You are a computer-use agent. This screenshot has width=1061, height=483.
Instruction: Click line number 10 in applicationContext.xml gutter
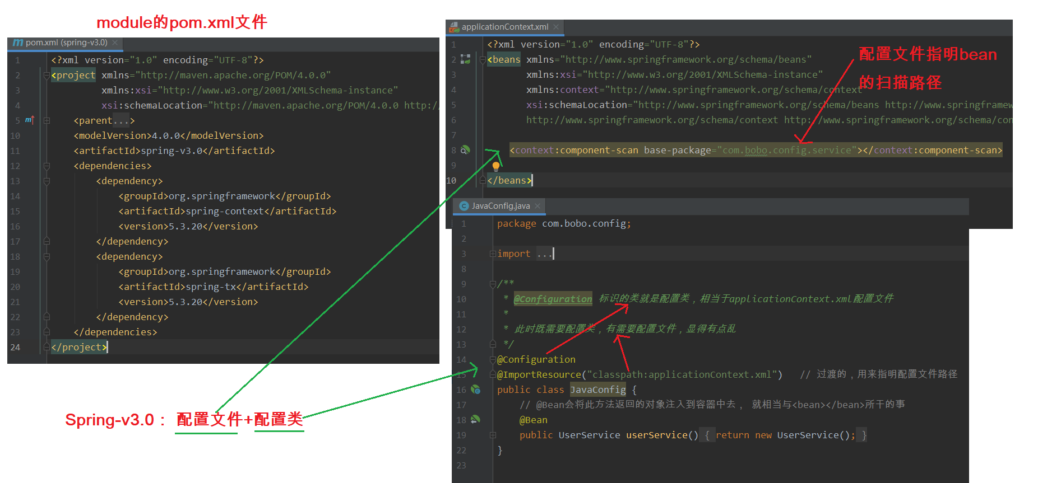[451, 180]
